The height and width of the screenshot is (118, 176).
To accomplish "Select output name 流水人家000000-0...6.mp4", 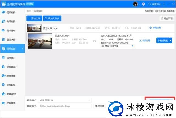I will click(x=114, y=36).
